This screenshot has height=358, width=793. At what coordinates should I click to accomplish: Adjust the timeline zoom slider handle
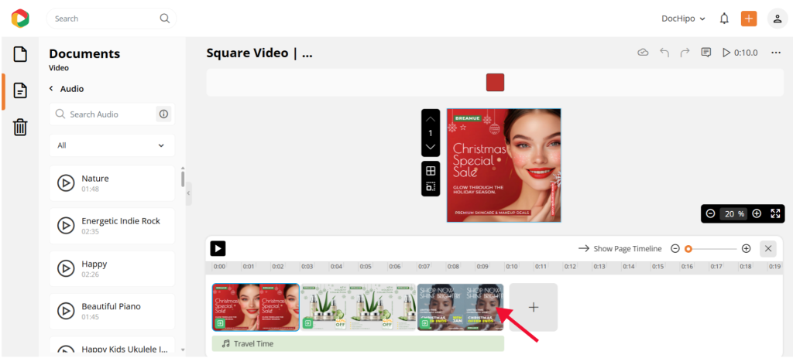[688, 248]
